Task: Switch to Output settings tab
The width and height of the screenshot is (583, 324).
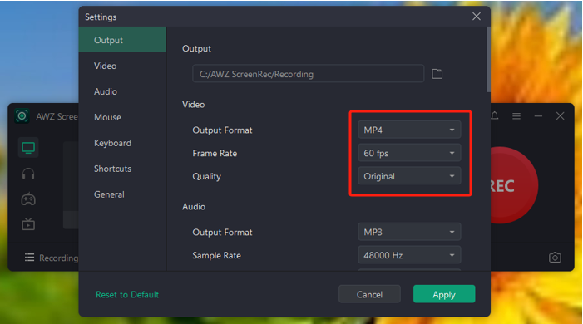Action: (122, 40)
